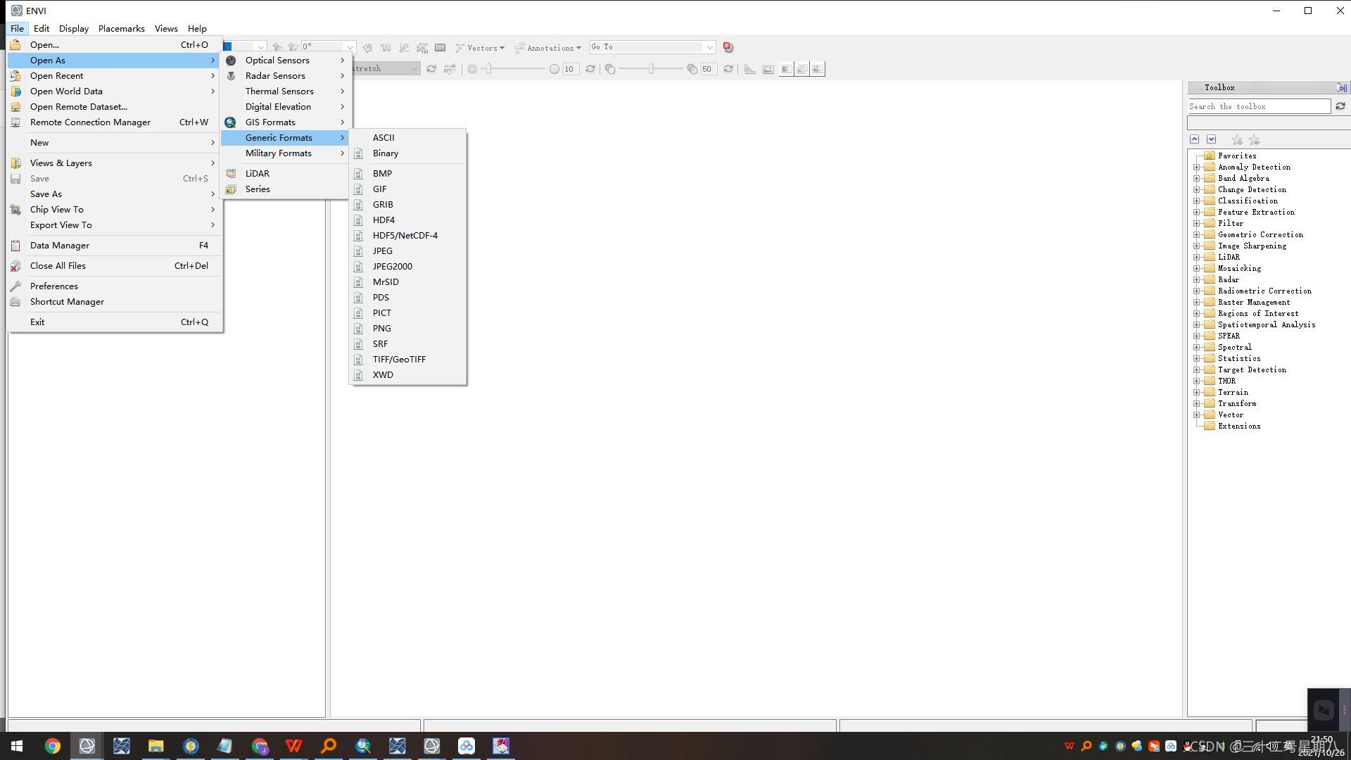
Task: Open the Help menu
Action: (x=197, y=29)
